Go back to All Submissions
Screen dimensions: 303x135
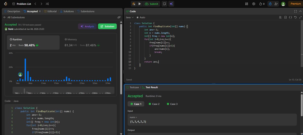[x=14, y=17]
